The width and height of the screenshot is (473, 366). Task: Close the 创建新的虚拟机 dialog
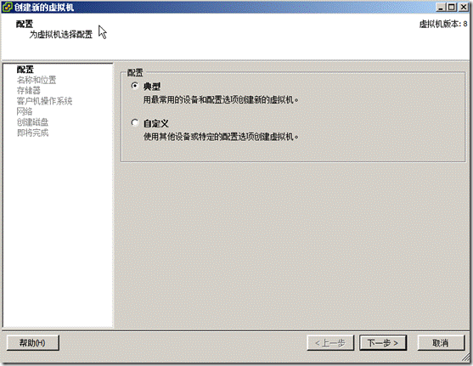tap(464, 7)
